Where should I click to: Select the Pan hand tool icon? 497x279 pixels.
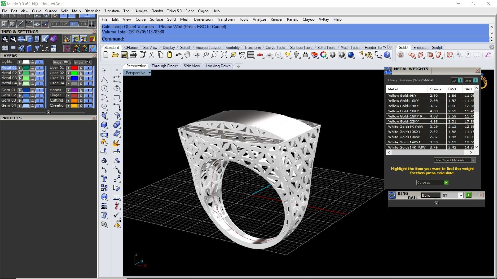pos(187,55)
